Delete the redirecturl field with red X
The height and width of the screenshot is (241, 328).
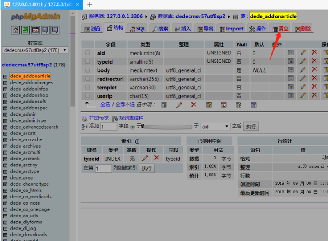click(x=314, y=79)
